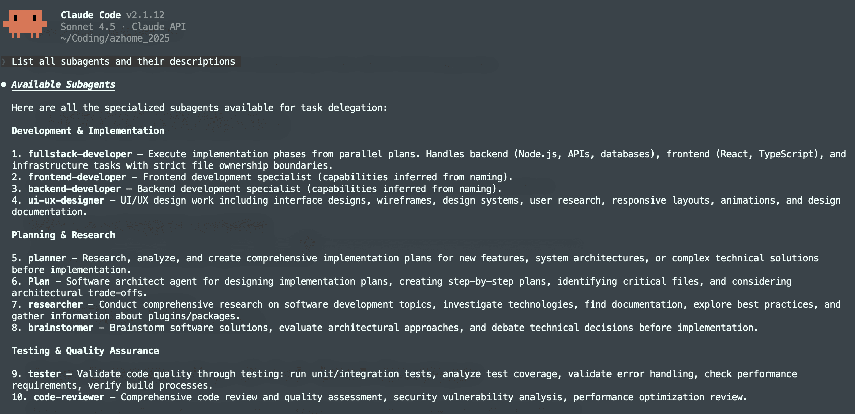855x414 pixels.
Task: Select the frontend-developer subagent name
Action: click(x=77, y=177)
